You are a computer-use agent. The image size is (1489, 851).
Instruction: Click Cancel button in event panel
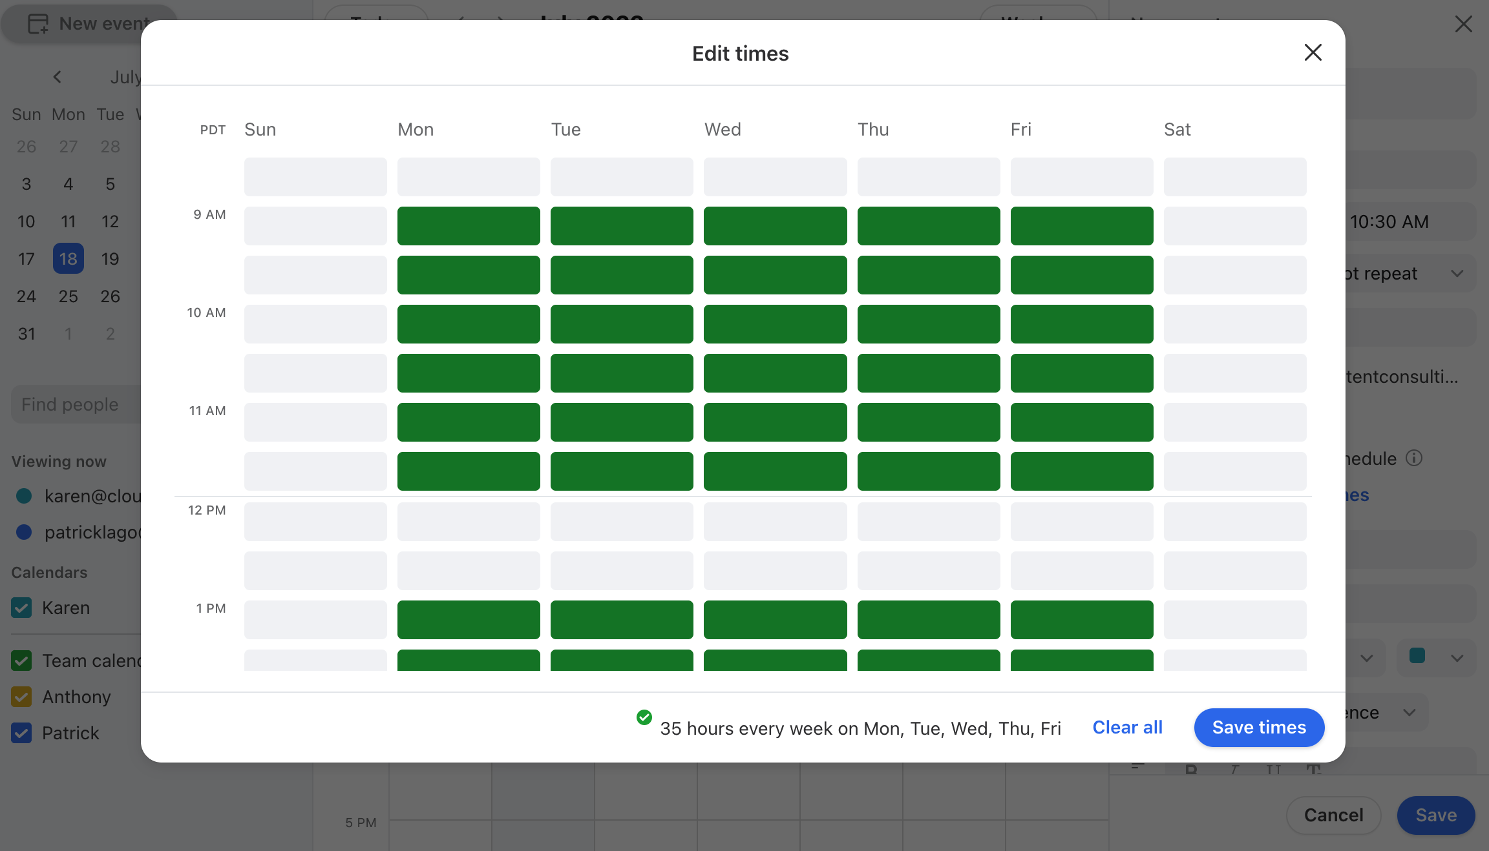pyautogui.click(x=1333, y=815)
